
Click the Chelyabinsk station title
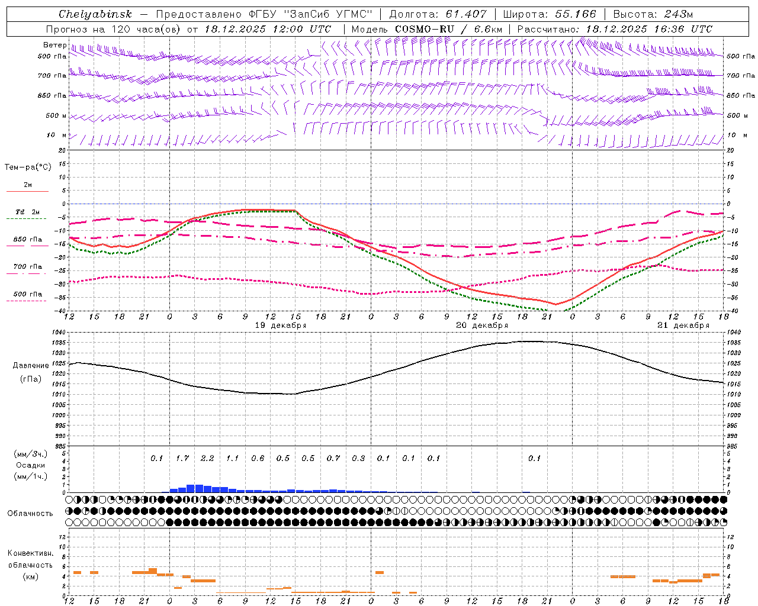pos(95,14)
